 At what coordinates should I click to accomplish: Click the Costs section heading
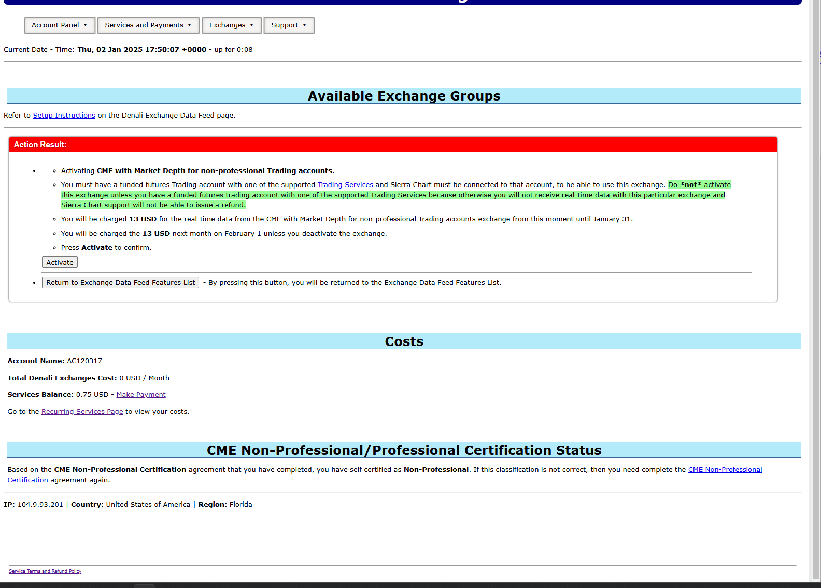(x=404, y=342)
